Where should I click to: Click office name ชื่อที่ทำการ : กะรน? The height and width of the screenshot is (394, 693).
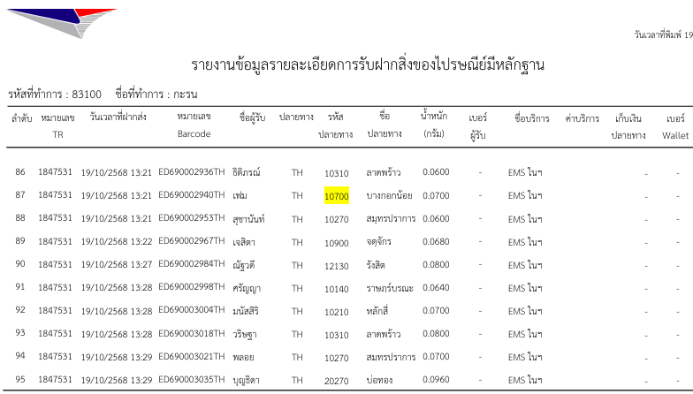[x=156, y=94]
